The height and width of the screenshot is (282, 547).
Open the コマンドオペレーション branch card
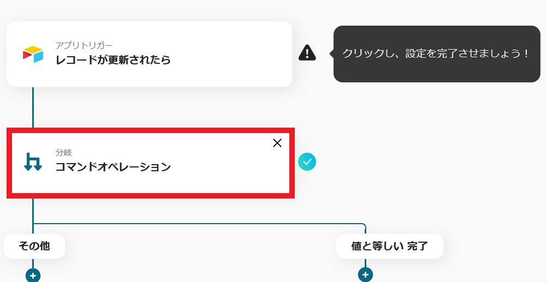coord(151,163)
